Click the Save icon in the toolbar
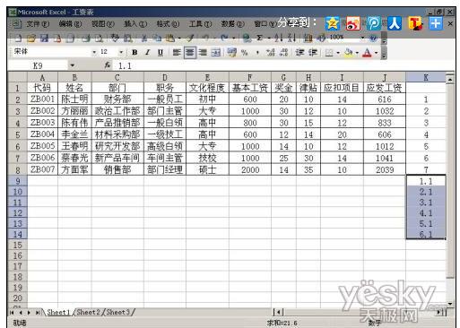 [44, 38]
